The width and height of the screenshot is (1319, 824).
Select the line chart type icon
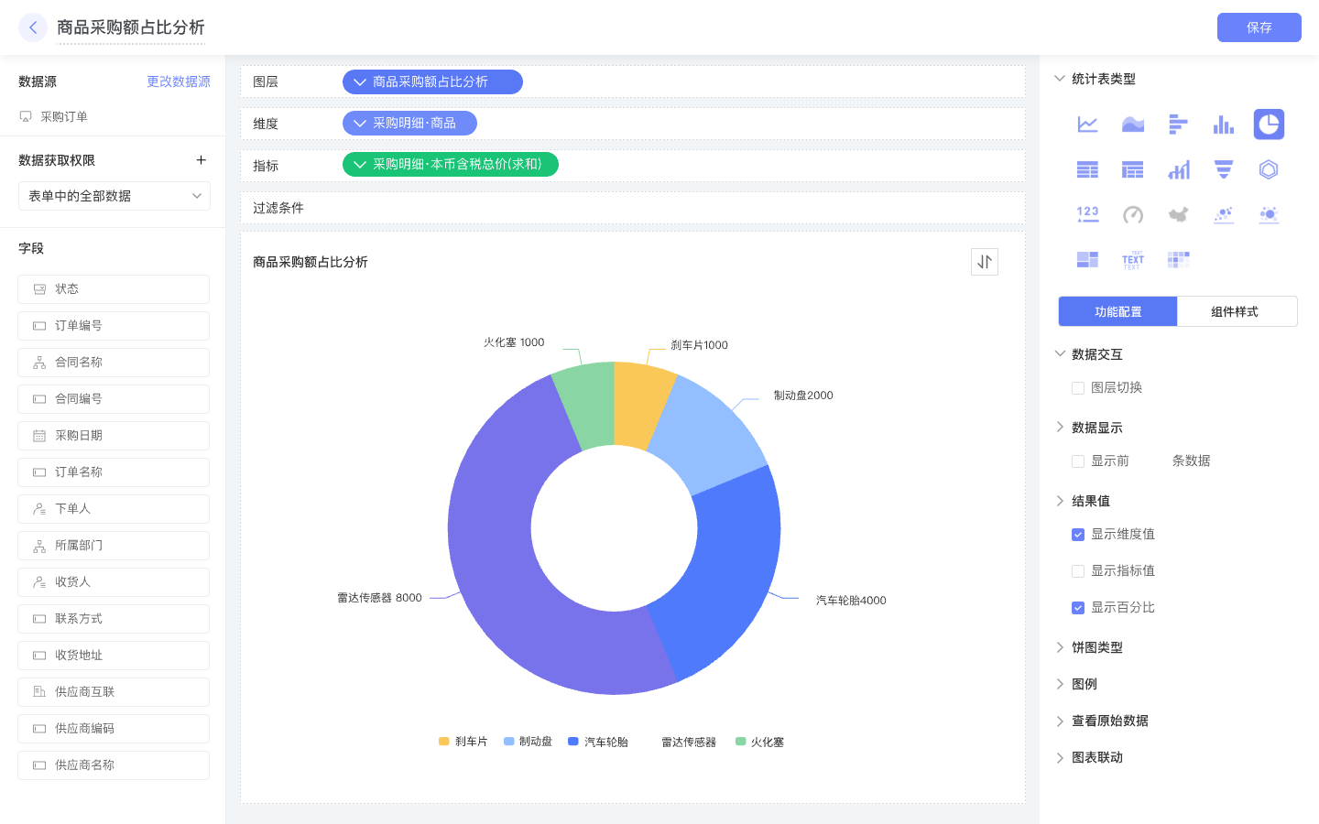[x=1087, y=124]
